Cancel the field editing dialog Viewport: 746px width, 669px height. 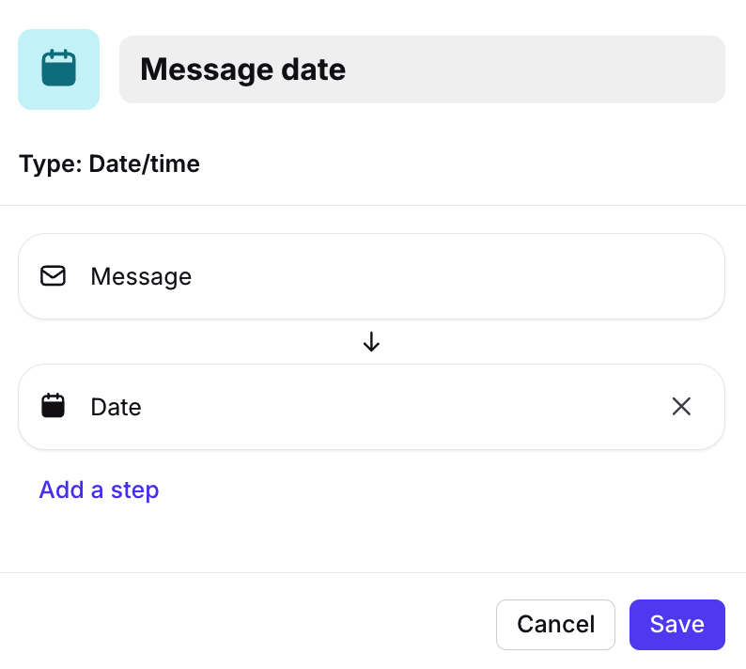[555, 624]
